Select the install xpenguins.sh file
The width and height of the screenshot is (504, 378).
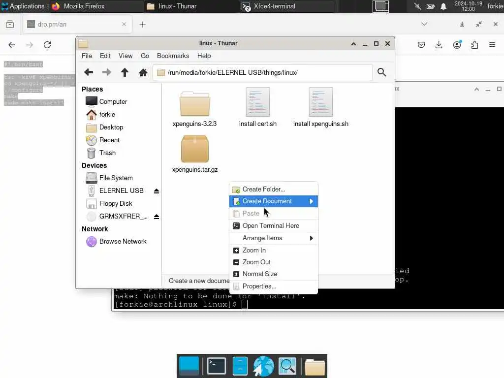tap(321, 108)
